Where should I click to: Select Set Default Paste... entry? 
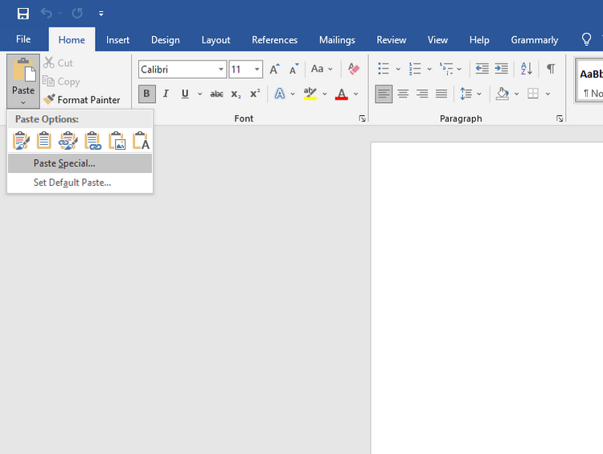point(80,183)
